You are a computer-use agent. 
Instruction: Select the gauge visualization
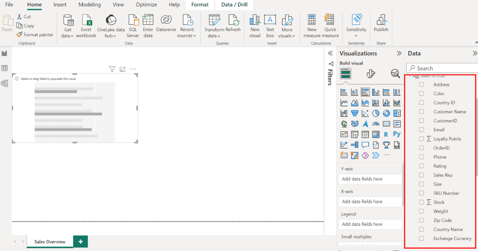pos(375,124)
